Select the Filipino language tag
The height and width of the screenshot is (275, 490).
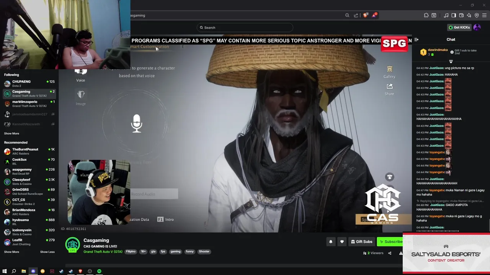pyautogui.click(x=131, y=251)
